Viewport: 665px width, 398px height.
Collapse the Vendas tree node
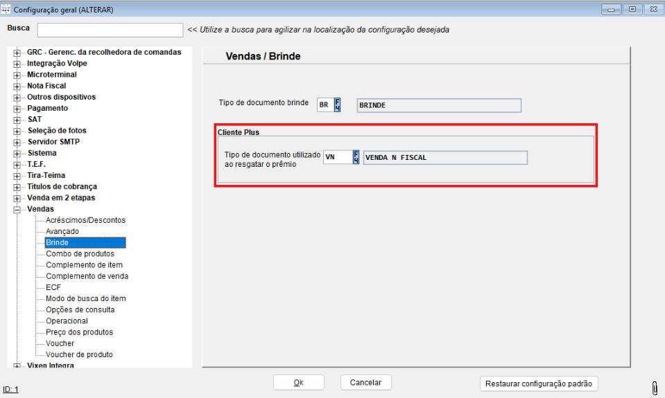17,209
